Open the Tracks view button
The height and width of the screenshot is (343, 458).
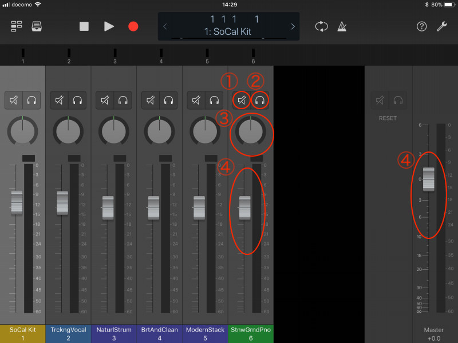[16, 26]
